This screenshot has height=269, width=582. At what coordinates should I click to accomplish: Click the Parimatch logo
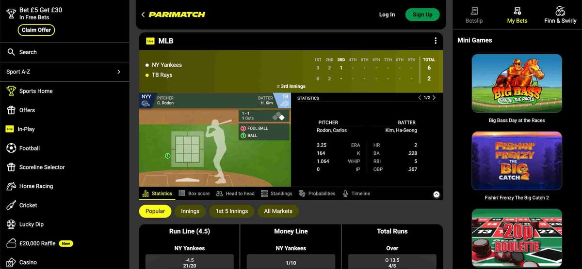(177, 15)
